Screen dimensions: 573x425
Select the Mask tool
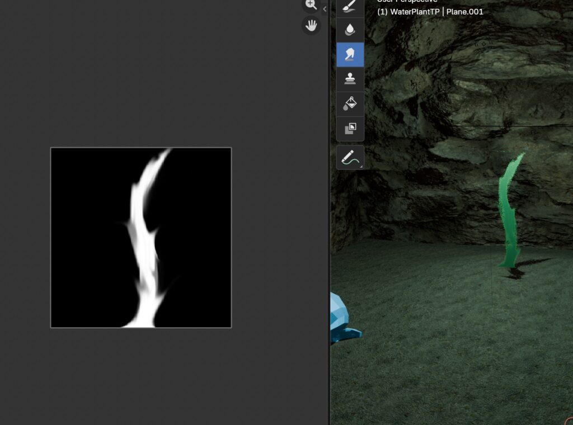(350, 128)
